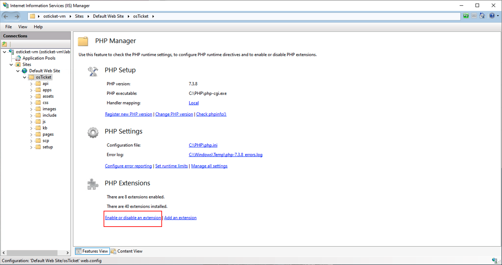This screenshot has width=502, height=265.
Task: Click the kb folder icon
Action: coord(38,128)
